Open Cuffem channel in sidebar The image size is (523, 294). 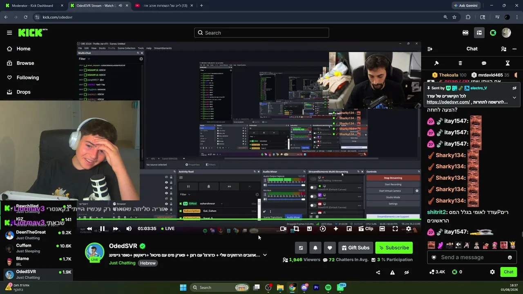click(38, 248)
